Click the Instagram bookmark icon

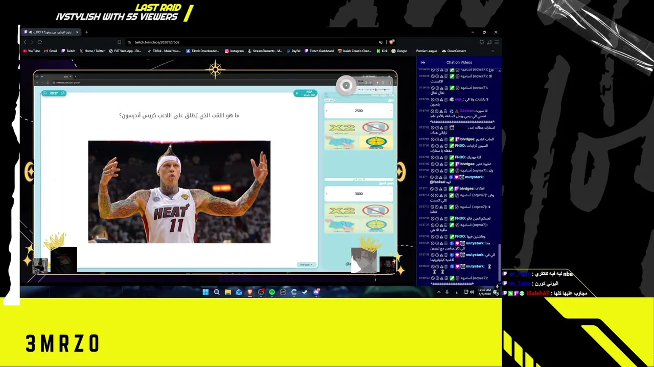tap(227, 51)
